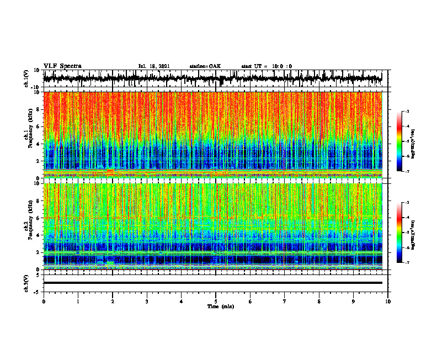Select the date label "Jul. 18, 2021"
The image size is (437, 338).
(x=154, y=66)
